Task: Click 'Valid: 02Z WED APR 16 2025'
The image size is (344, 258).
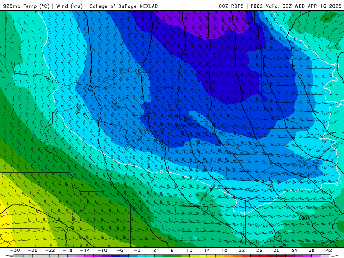Action: click(x=304, y=6)
